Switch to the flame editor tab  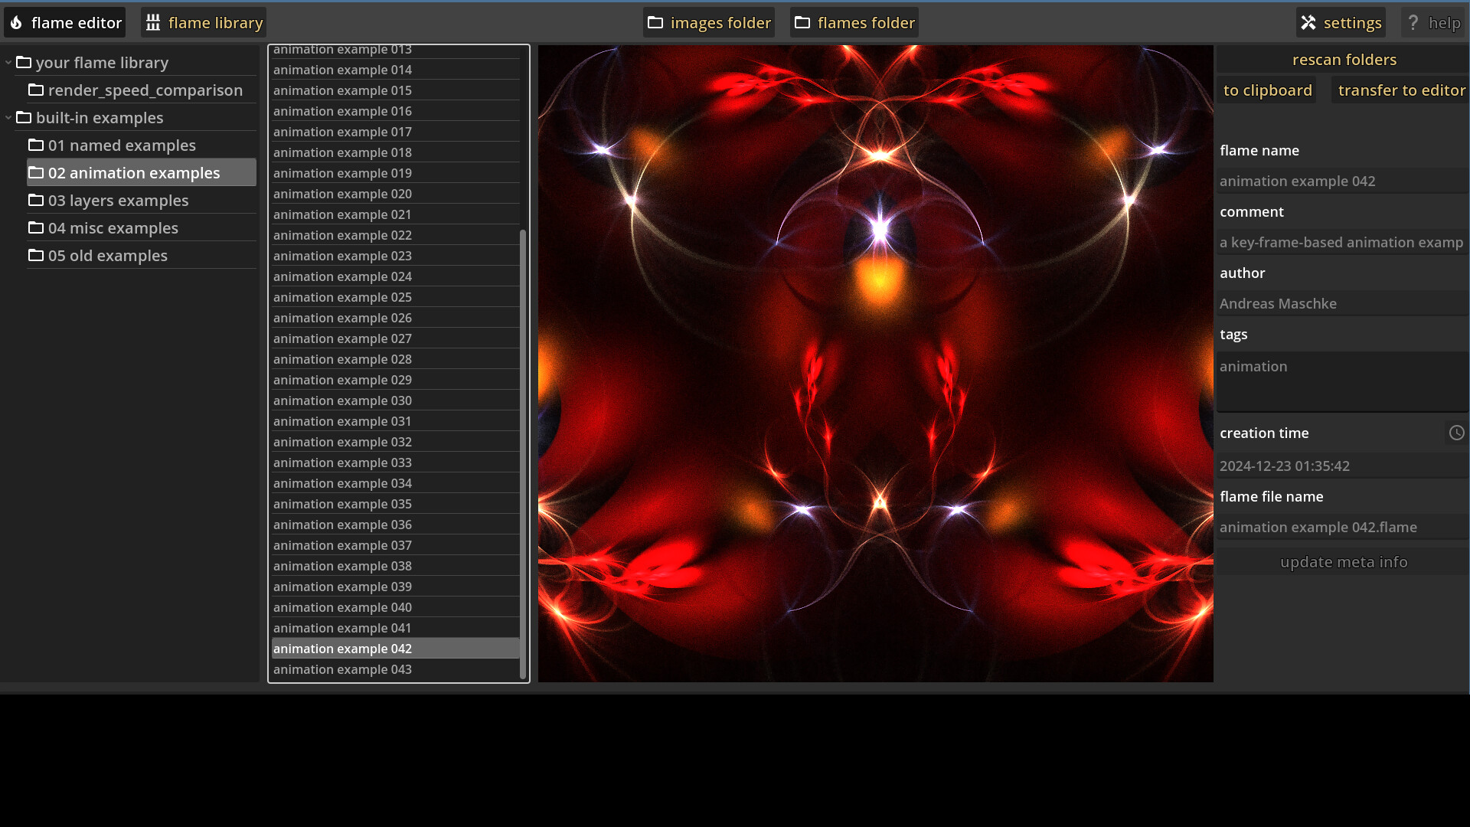pyautogui.click(x=64, y=22)
